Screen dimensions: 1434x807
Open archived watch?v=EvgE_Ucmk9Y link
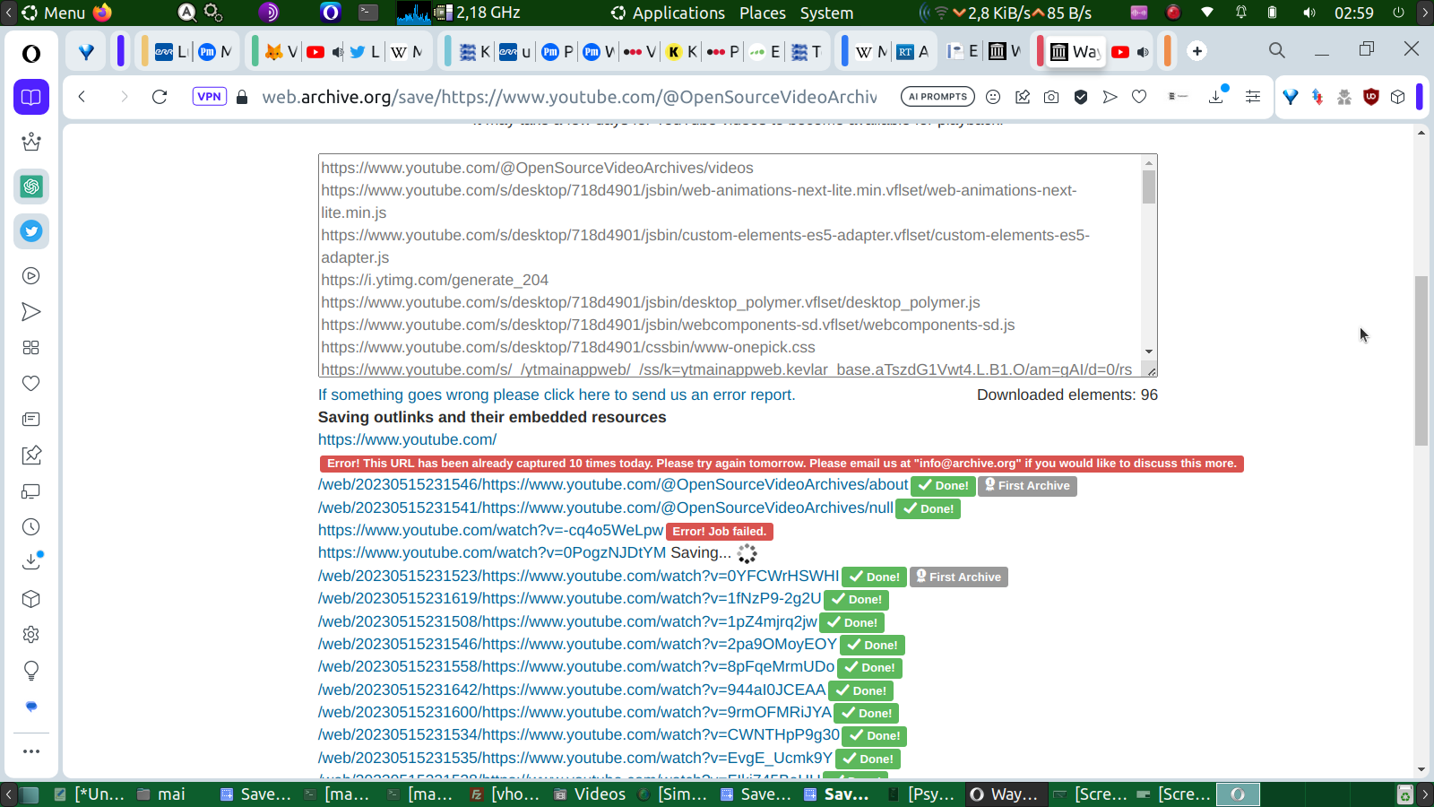point(575,758)
